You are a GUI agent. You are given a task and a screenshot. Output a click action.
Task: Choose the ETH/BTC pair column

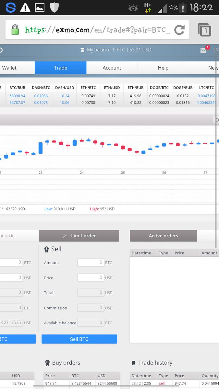tap(88, 88)
